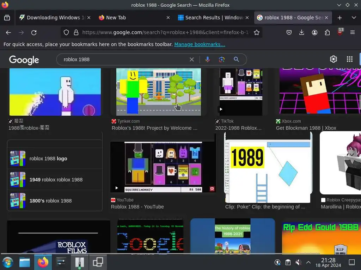The image size is (361, 270).
Task: Close the Downloading Windows tab
Action: point(89,18)
